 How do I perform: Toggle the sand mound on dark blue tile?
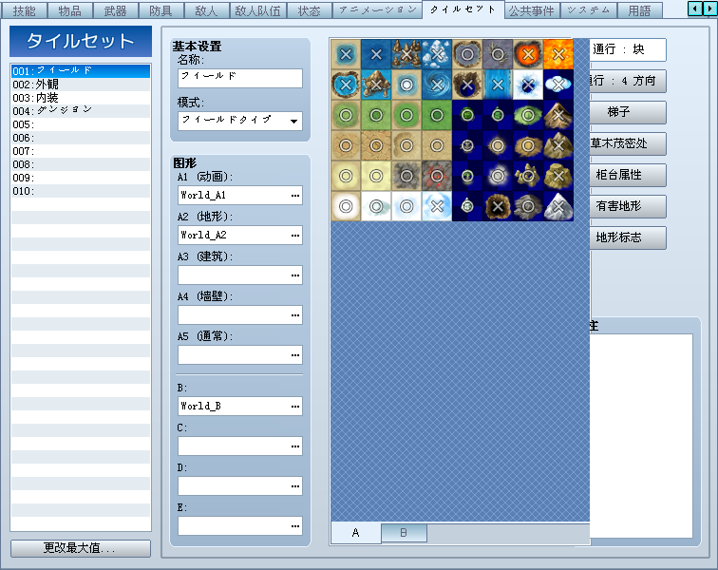pyautogui.click(x=528, y=145)
